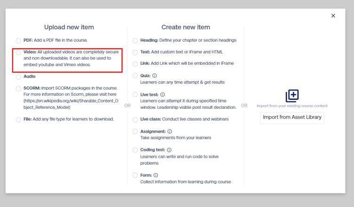The width and height of the screenshot is (354, 207).
Task: Select the PDF upload option
Action: pos(18,40)
